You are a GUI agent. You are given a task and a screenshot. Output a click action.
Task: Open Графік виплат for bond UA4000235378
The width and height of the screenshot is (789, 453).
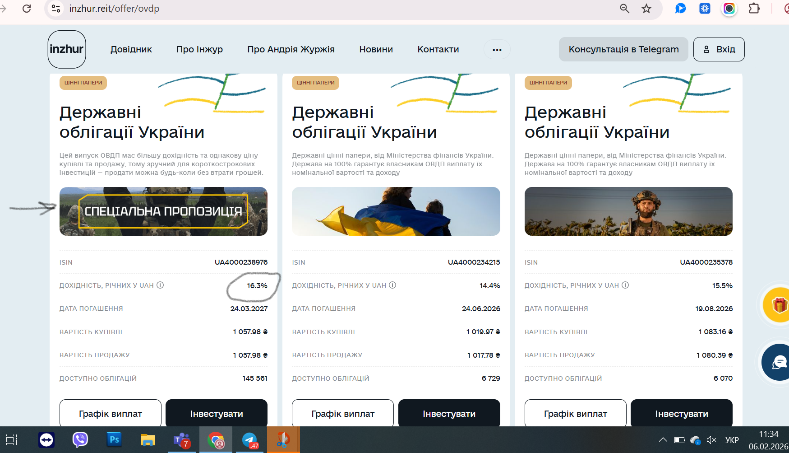[x=576, y=413]
